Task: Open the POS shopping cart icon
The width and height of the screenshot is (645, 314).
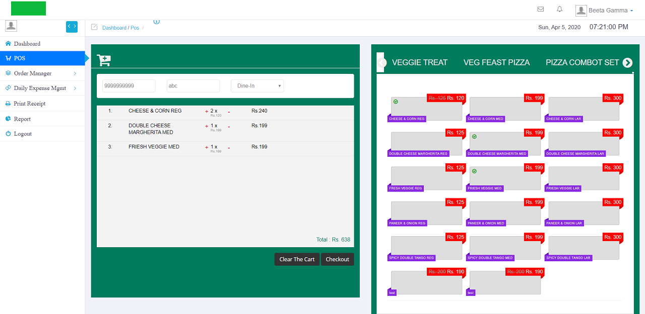Action: click(x=104, y=59)
